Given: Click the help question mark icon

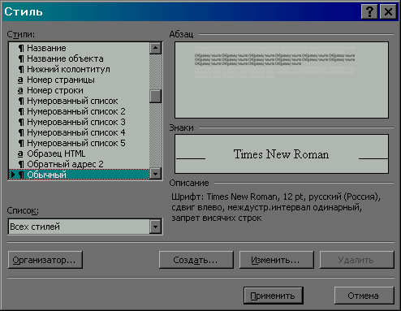Looking at the screenshot, I should click(x=369, y=11).
